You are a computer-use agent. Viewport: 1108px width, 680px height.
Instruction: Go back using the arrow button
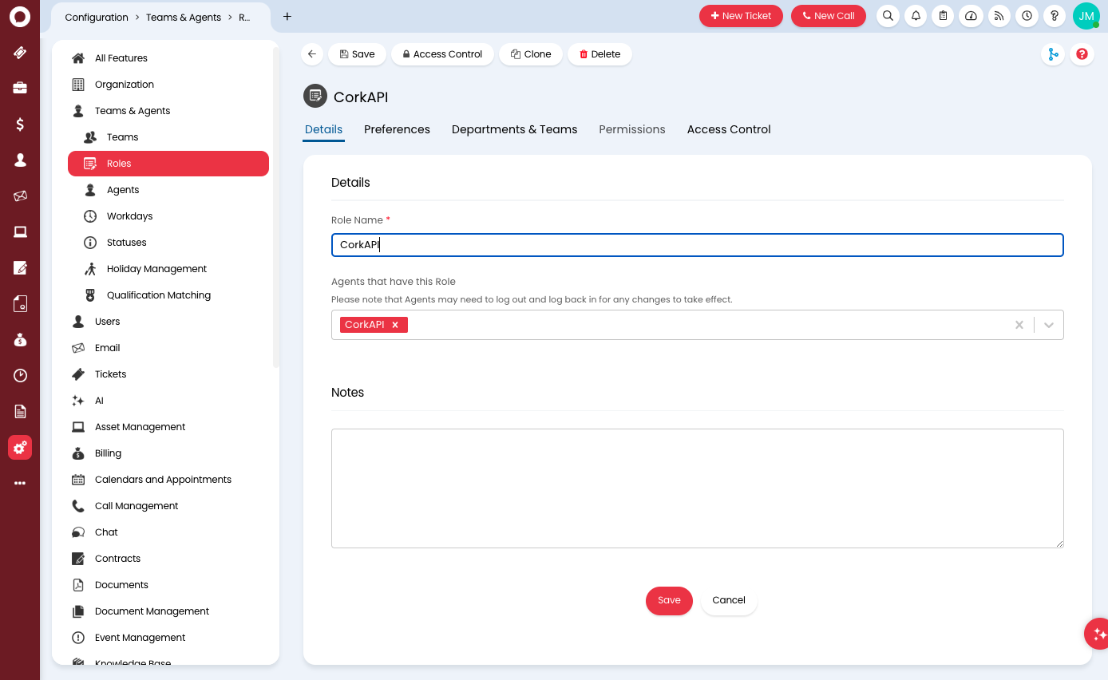[x=312, y=54]
